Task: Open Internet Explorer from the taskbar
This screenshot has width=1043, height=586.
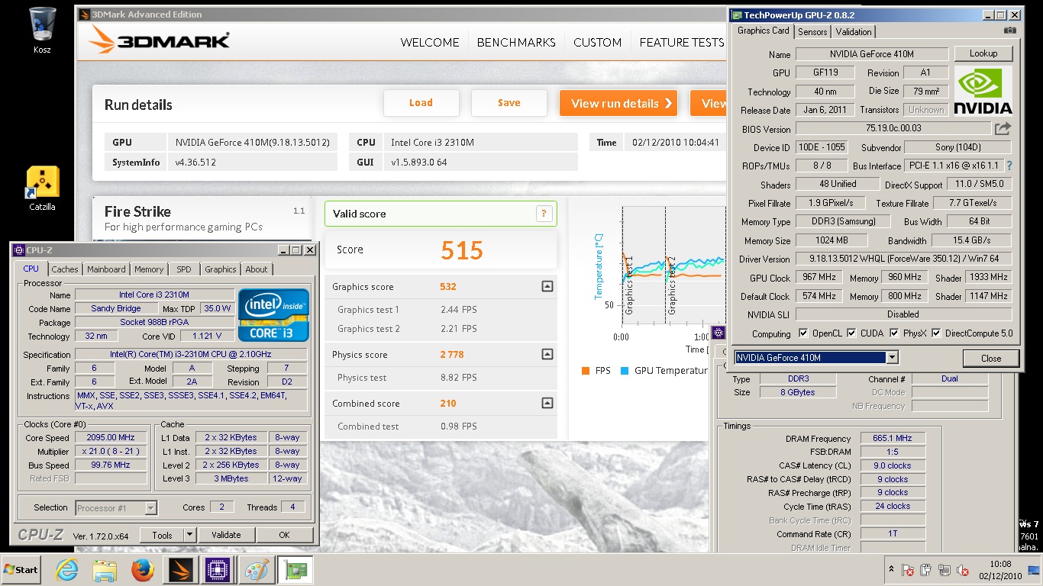Action: [x=67, y=570]
